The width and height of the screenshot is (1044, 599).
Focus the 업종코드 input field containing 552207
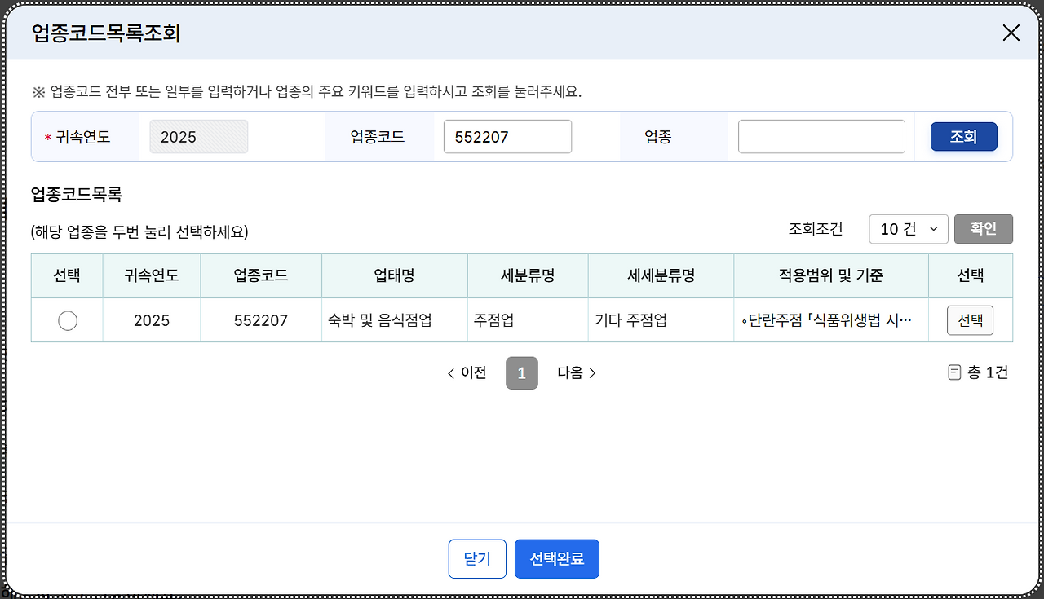click(507, 137)
